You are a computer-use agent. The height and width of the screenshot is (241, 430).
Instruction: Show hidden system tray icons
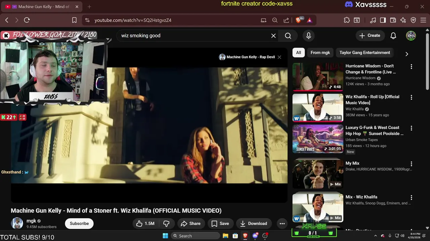point(376,236)
